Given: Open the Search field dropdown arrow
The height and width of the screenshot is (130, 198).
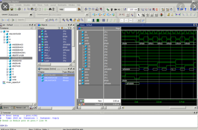Looking at the screenshot, I should coord(46,20).
